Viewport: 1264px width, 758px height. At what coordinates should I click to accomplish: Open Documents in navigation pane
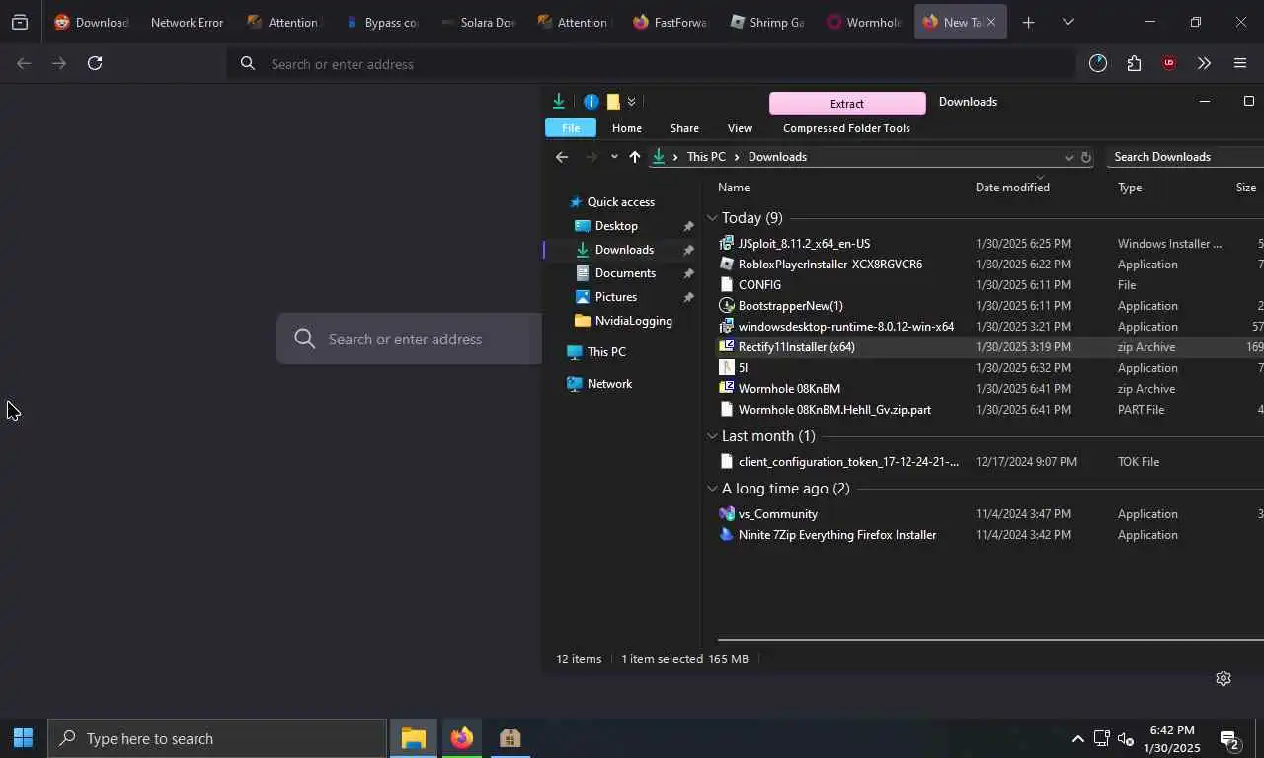point(625,273)
